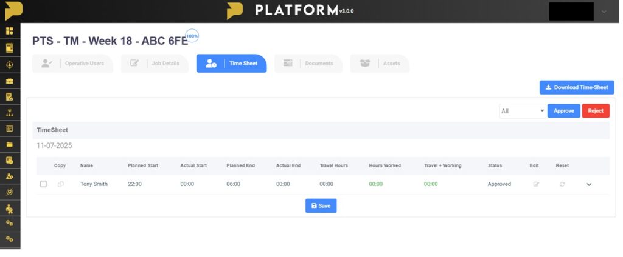Switch to the Operative Users tab
Image resolution: width=623 pixels, height=257 pixels.
(x=72, y=64)
